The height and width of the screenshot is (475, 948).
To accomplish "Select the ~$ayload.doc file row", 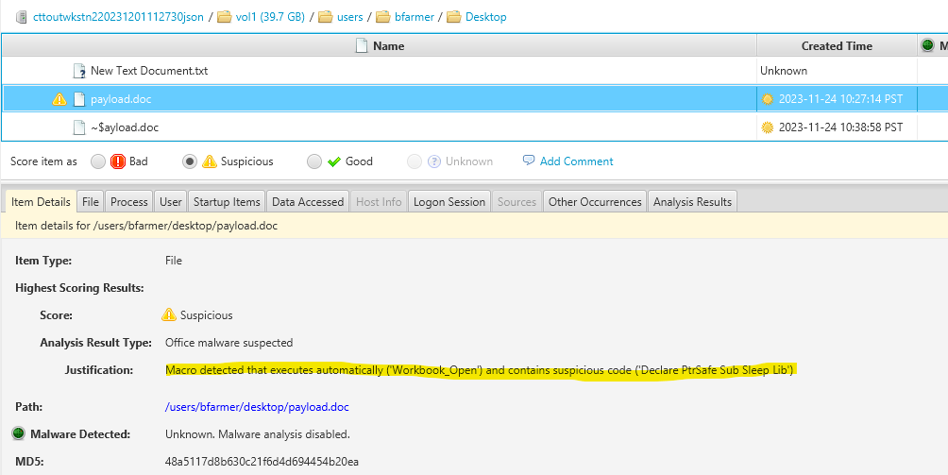I will 378,127.
